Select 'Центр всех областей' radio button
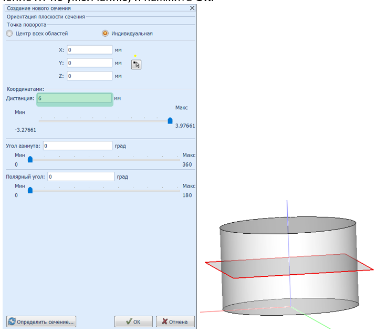The image size is (376, 332). [x=9, y=34]
